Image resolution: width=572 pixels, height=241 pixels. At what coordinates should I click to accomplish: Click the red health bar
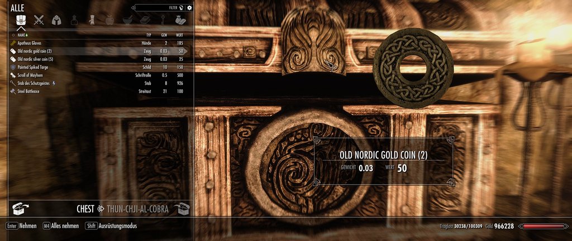point(543,226)
